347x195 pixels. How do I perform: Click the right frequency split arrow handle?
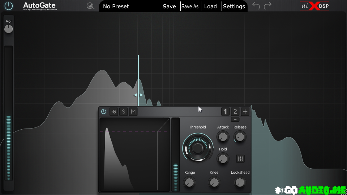click(141, 95)
